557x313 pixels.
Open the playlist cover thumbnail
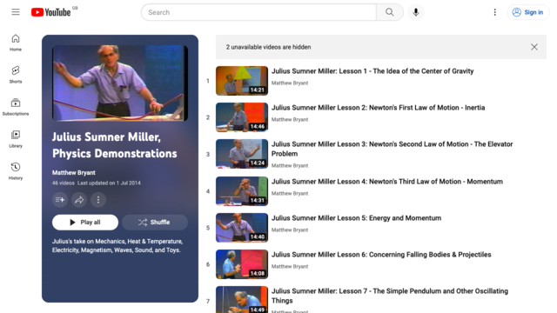click(x=120, y=83)
